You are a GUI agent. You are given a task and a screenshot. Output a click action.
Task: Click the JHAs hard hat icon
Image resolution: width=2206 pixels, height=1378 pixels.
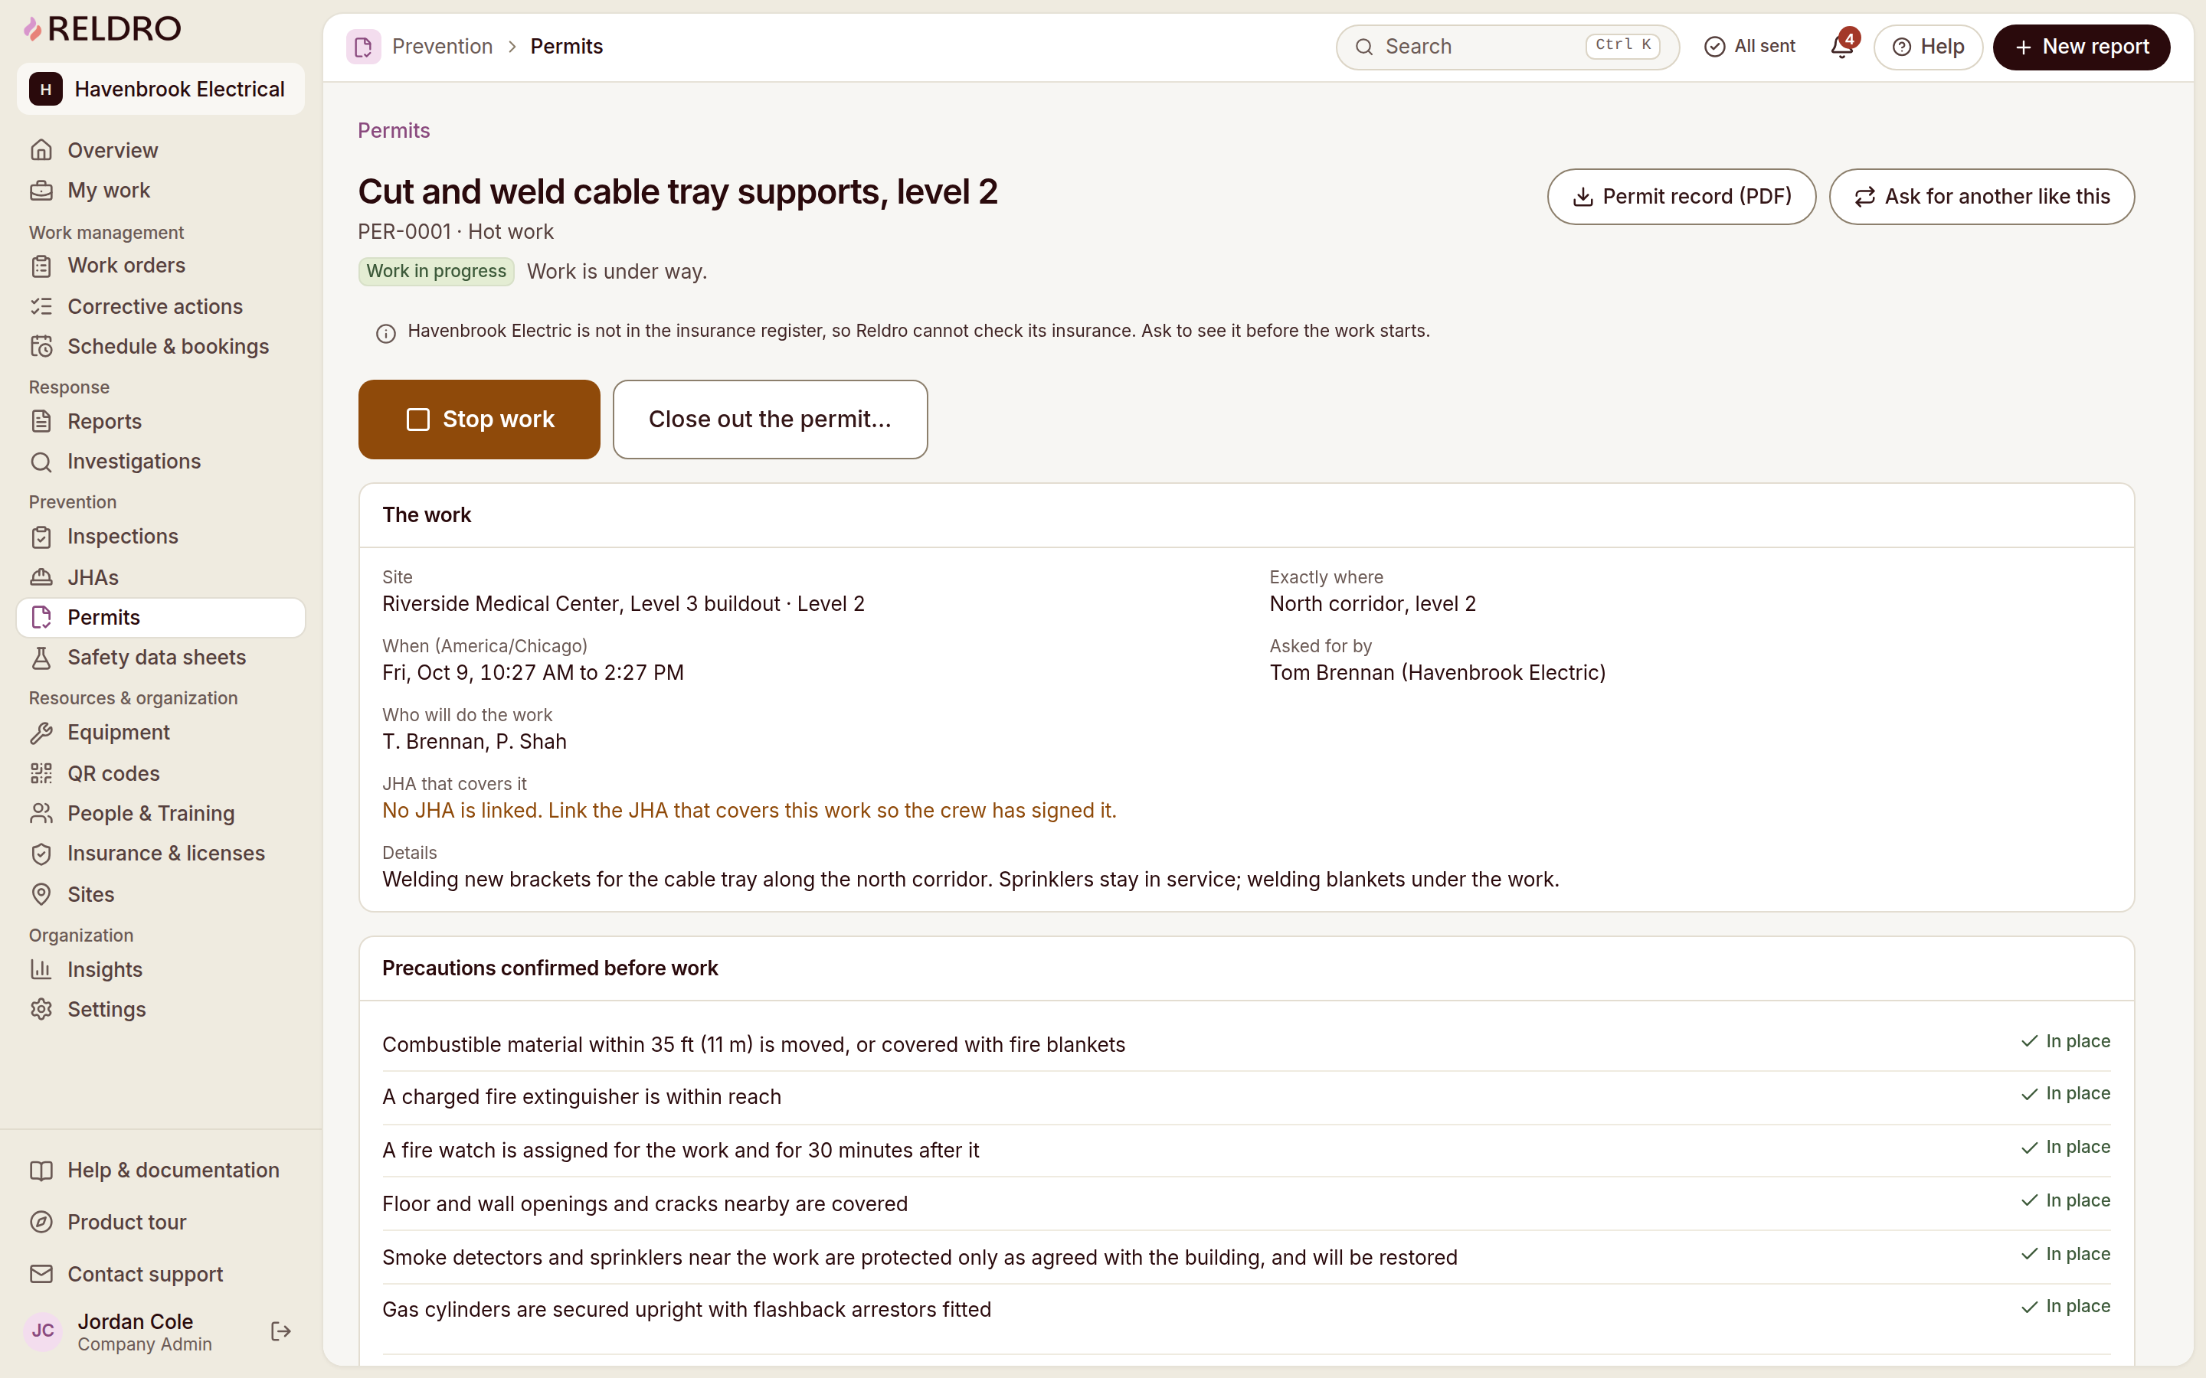click(41, 577)
